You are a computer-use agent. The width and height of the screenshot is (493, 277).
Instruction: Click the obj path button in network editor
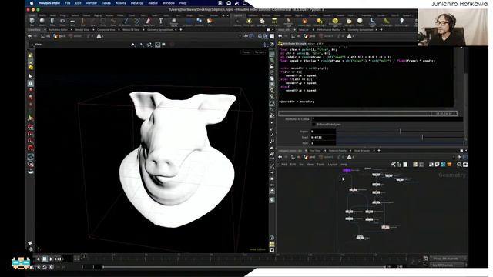296,157
